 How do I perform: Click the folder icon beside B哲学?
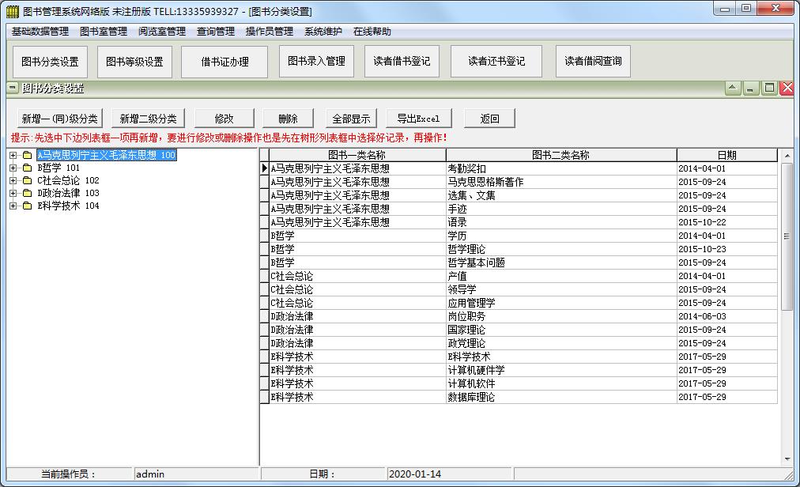[x=27, y=168]
